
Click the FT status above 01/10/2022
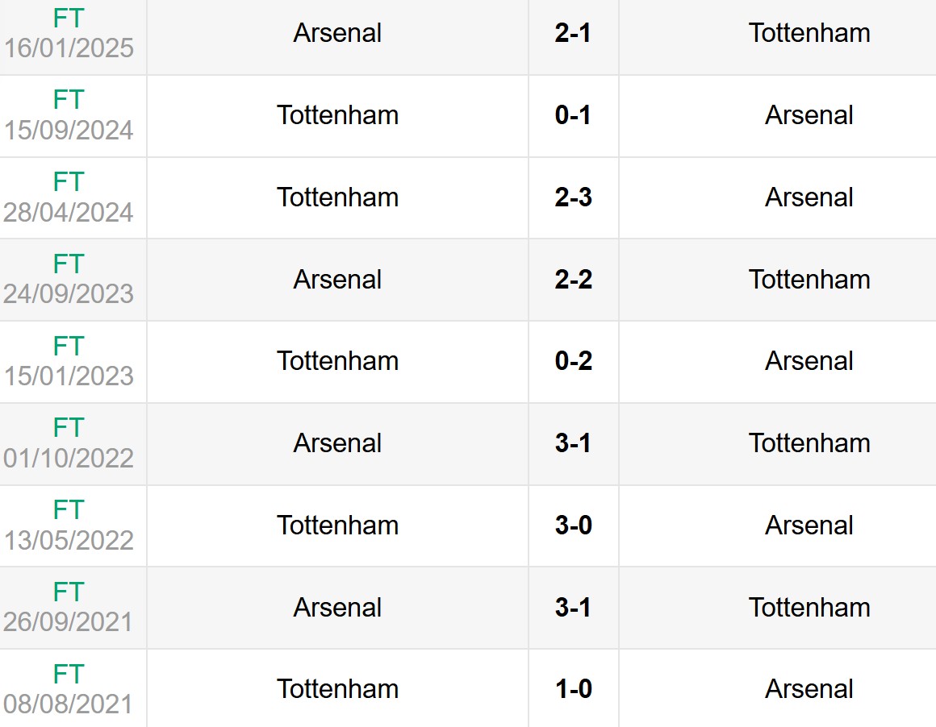point(69,427)
